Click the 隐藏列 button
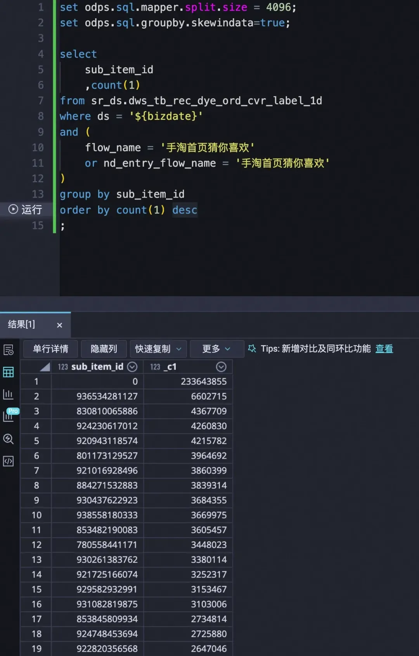The width and height of the screenshot is (419, 656). (x=104, y=349)
